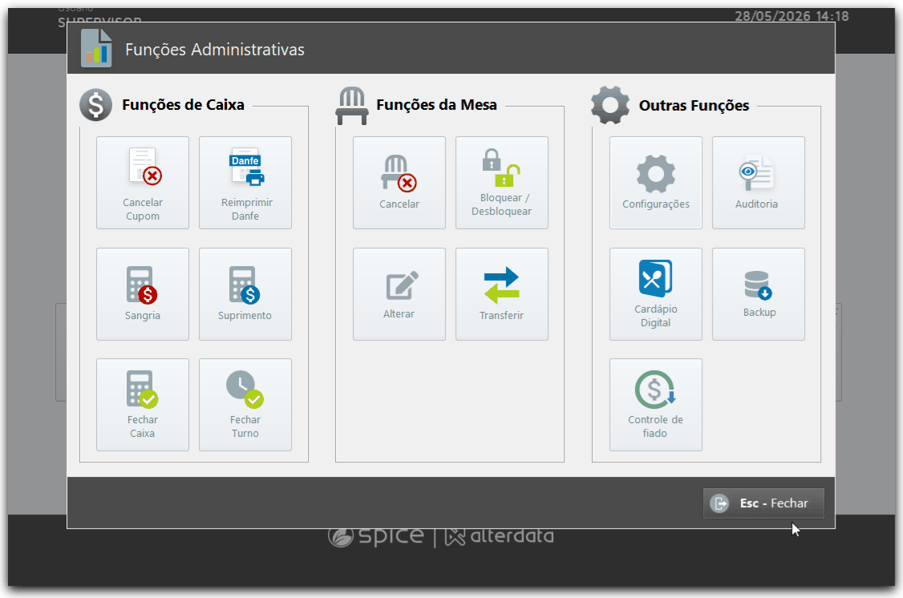Click the Outras Funções heading

tap(694, 105)
